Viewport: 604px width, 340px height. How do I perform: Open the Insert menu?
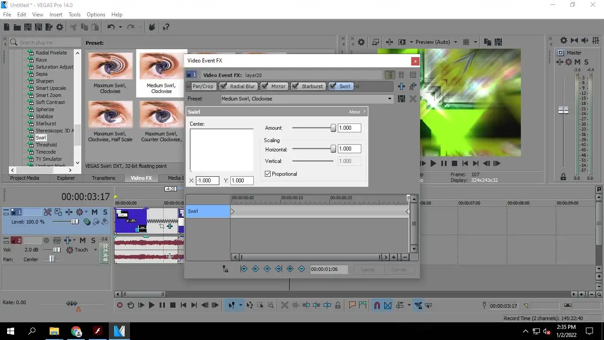[x=56, y=15]
